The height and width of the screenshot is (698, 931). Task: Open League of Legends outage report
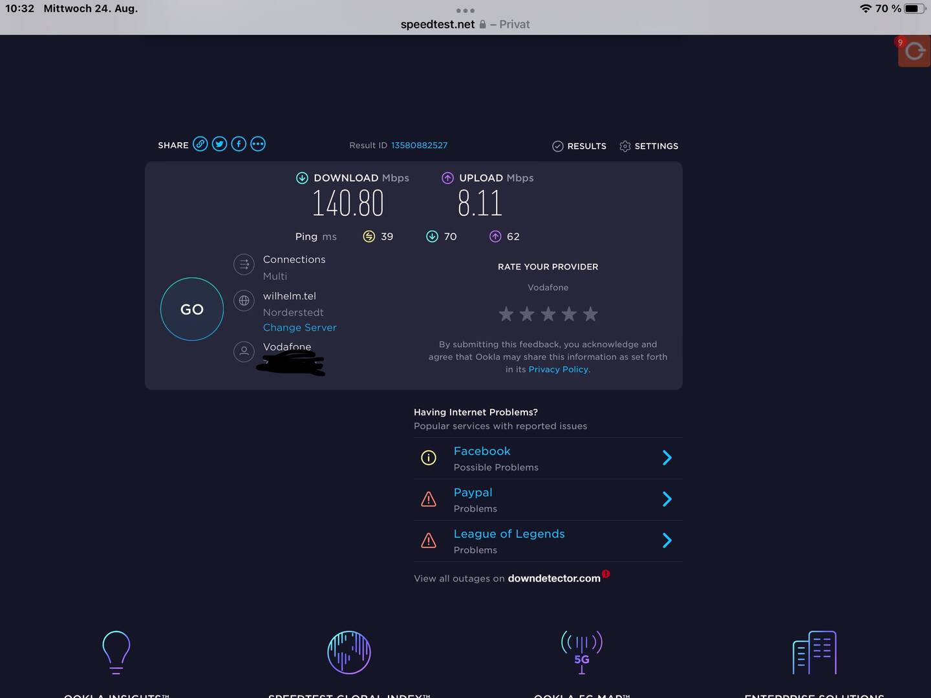coord(509,534)
